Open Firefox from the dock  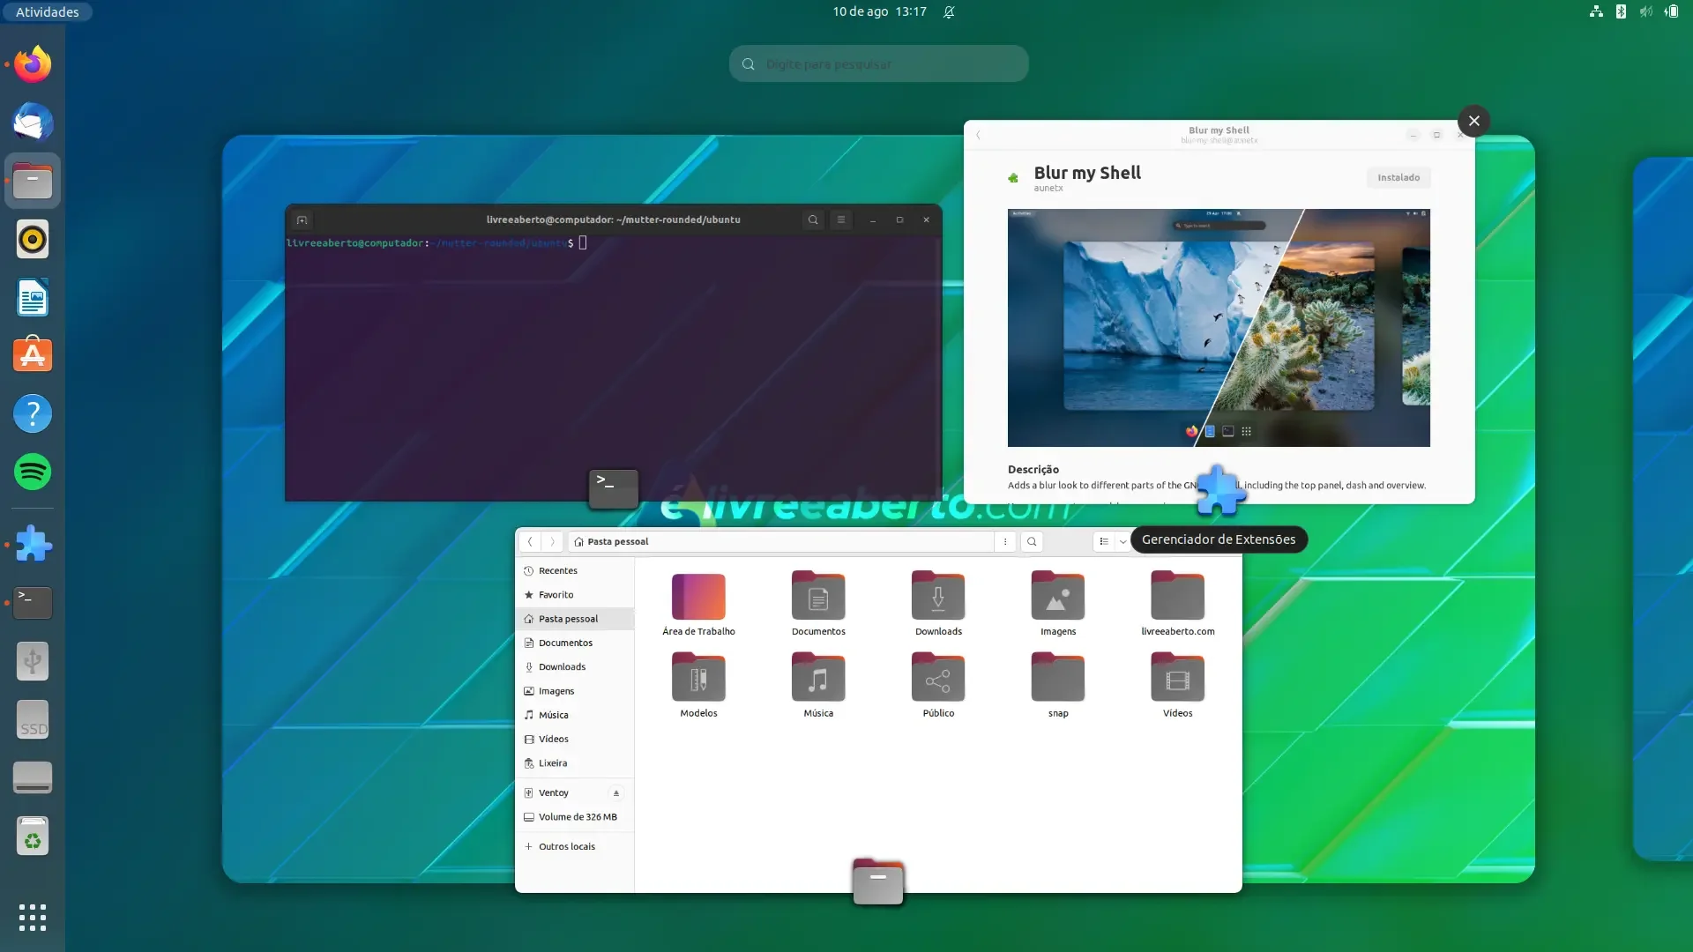[33, 64]
